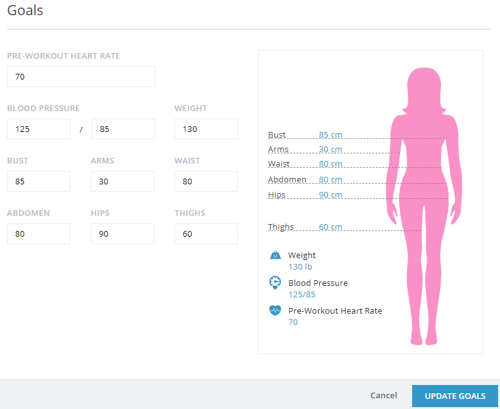The width and height of the screenshot is (500, 409).
Task: Click the Thighs 60 cm diagram value
Action: point(331,227)
